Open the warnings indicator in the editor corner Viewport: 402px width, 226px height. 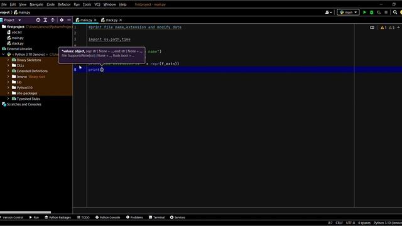388,28
